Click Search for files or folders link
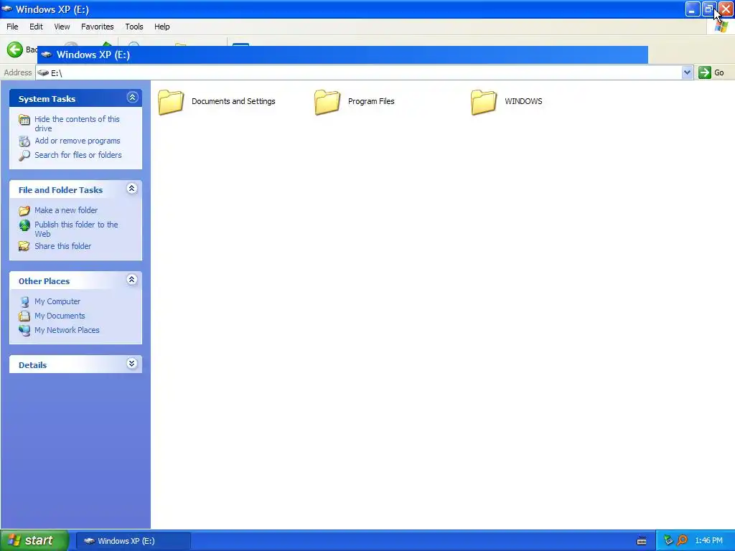 [78, 155]
